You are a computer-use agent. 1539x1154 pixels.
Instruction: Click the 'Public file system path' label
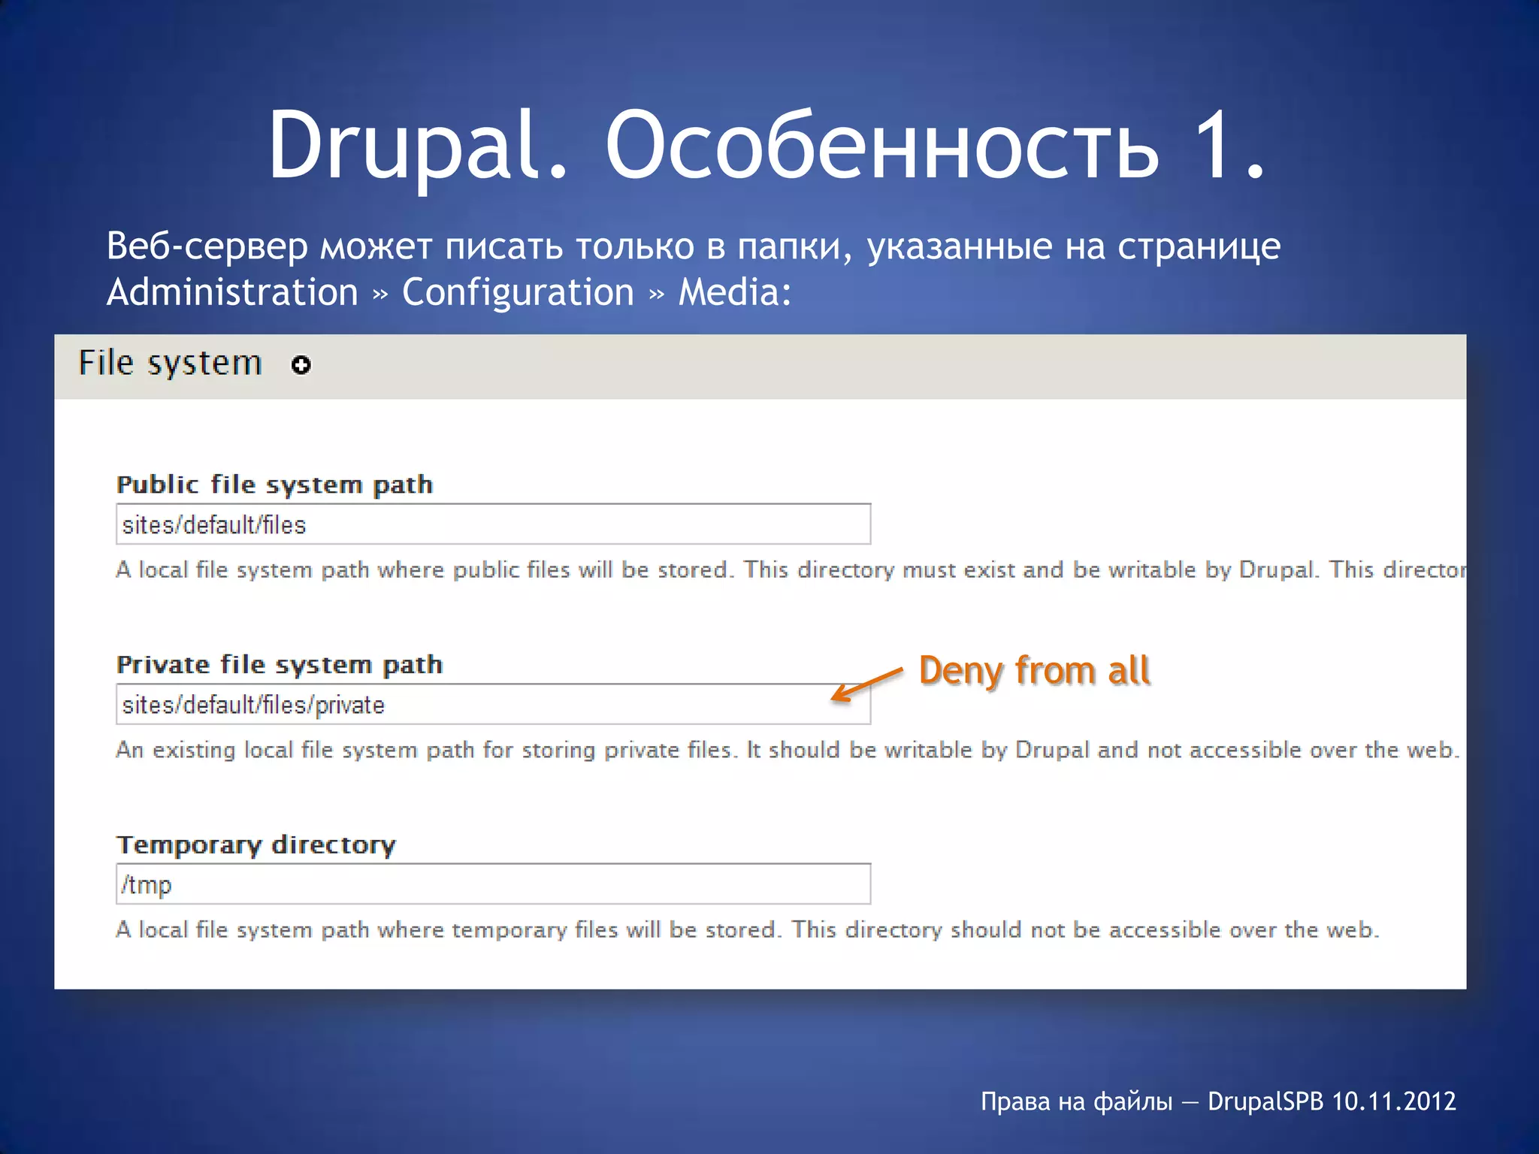[275, 485]
